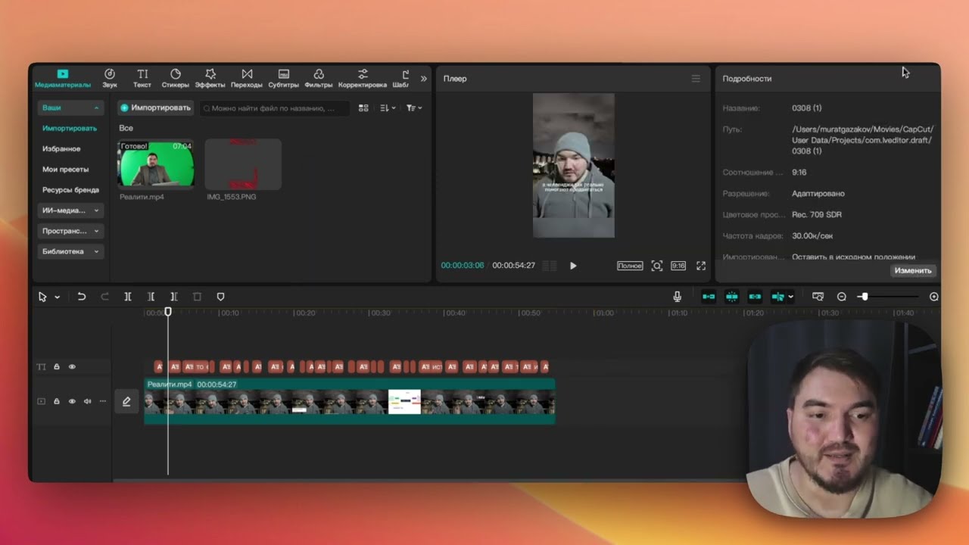
Task: Delete right of playhead tool
Action: pos(174,297)
